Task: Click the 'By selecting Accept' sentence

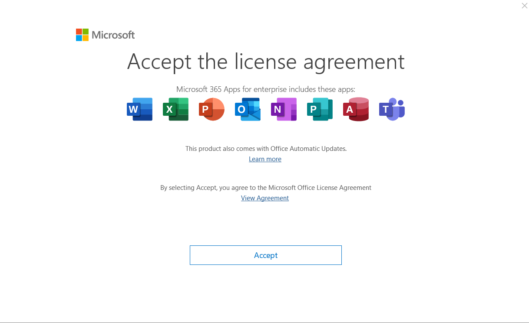Action: pyautogui.click(x=266, y=188)
